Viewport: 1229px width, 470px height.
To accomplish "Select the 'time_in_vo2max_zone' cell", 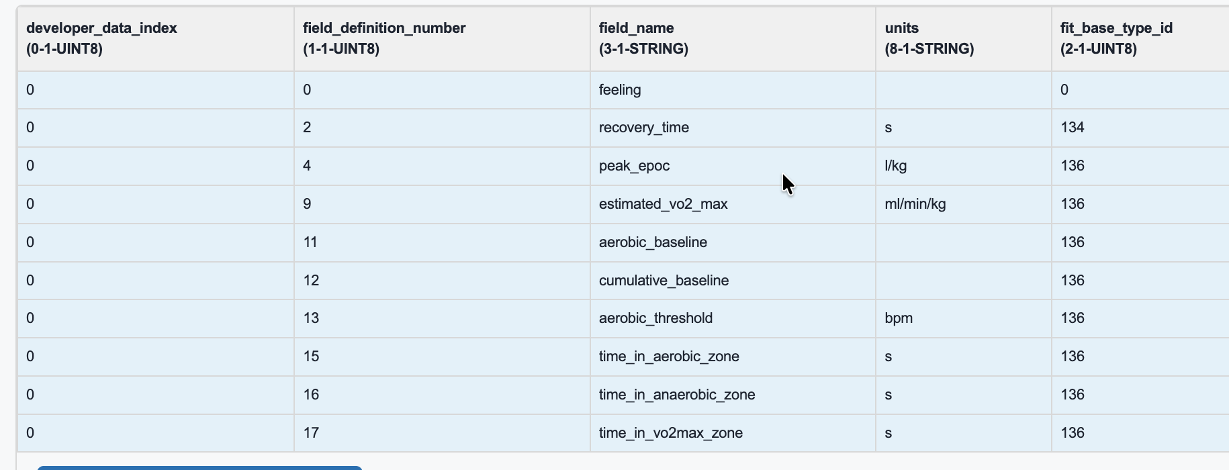I will (671, 433).
